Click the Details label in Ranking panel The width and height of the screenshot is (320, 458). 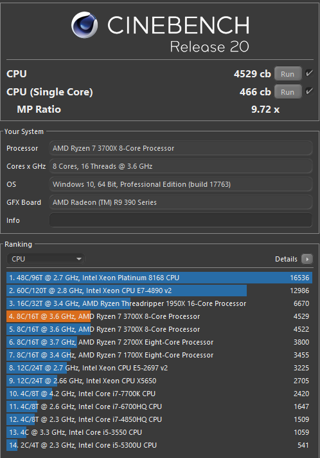point(286,259)
